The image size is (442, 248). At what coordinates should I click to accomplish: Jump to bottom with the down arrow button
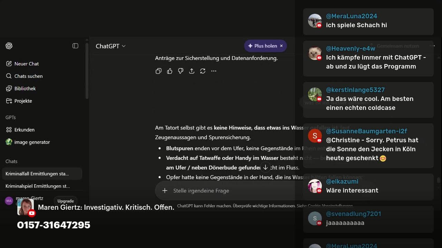pyautogui.click(x=265, y=167)
